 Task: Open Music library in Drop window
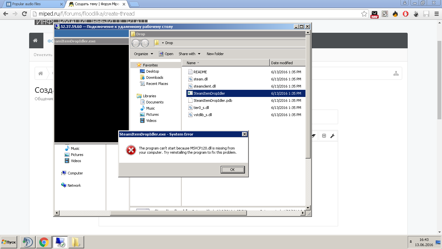click(150, 108)
